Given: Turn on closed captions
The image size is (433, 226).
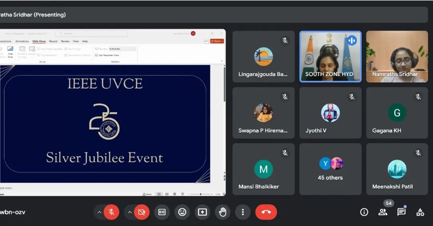Looking at the screenshot, I should click(x=162, y=212).
